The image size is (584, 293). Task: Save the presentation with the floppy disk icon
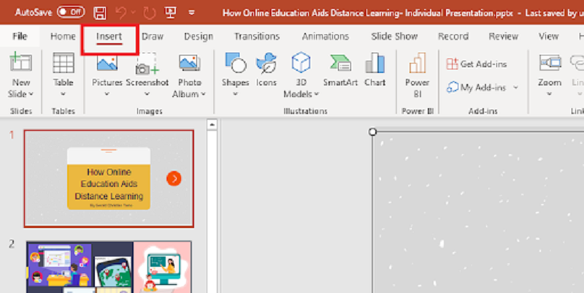coord(100,12)
